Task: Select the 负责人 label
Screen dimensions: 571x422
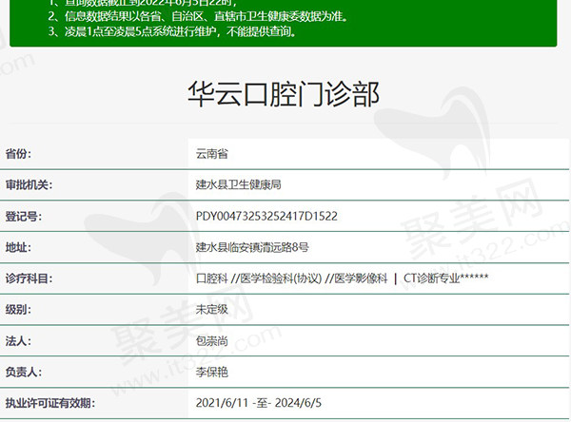Action: tap(23, 372)
